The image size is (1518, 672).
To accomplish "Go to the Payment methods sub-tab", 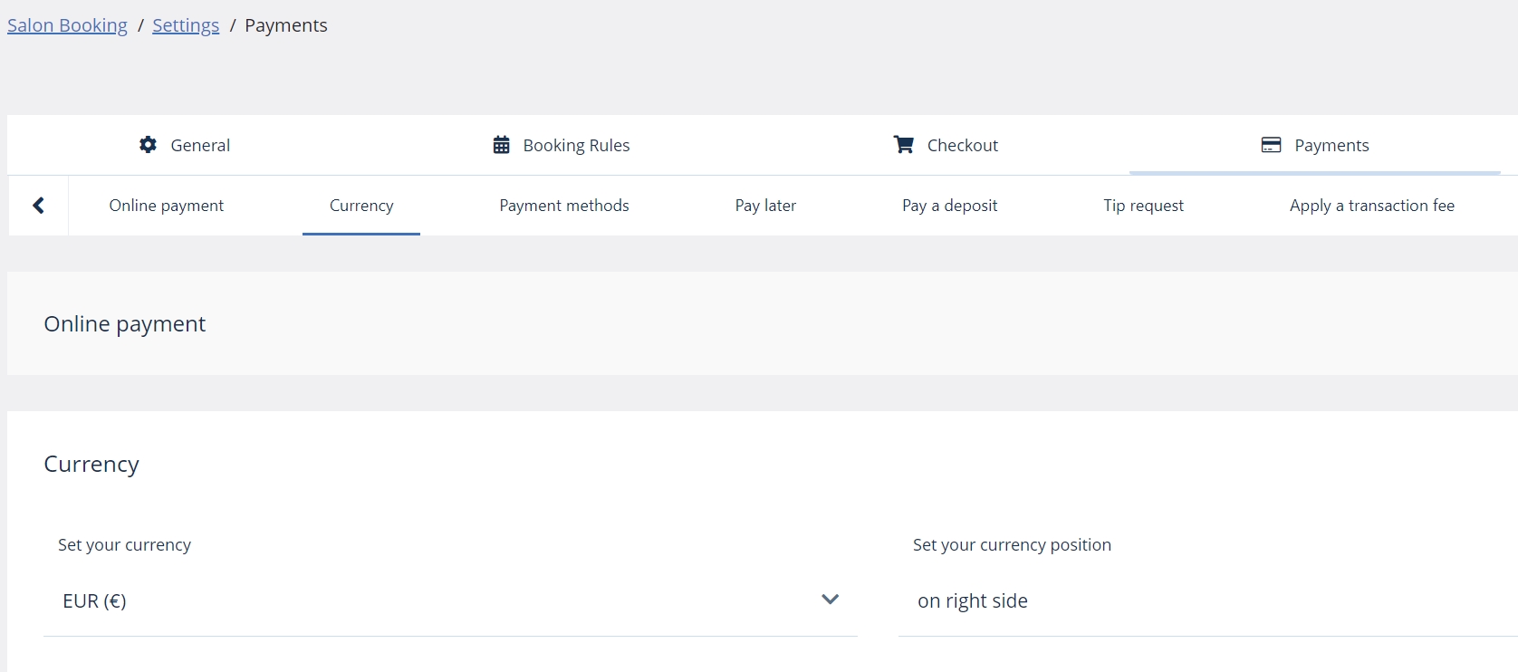I will 564,206.
